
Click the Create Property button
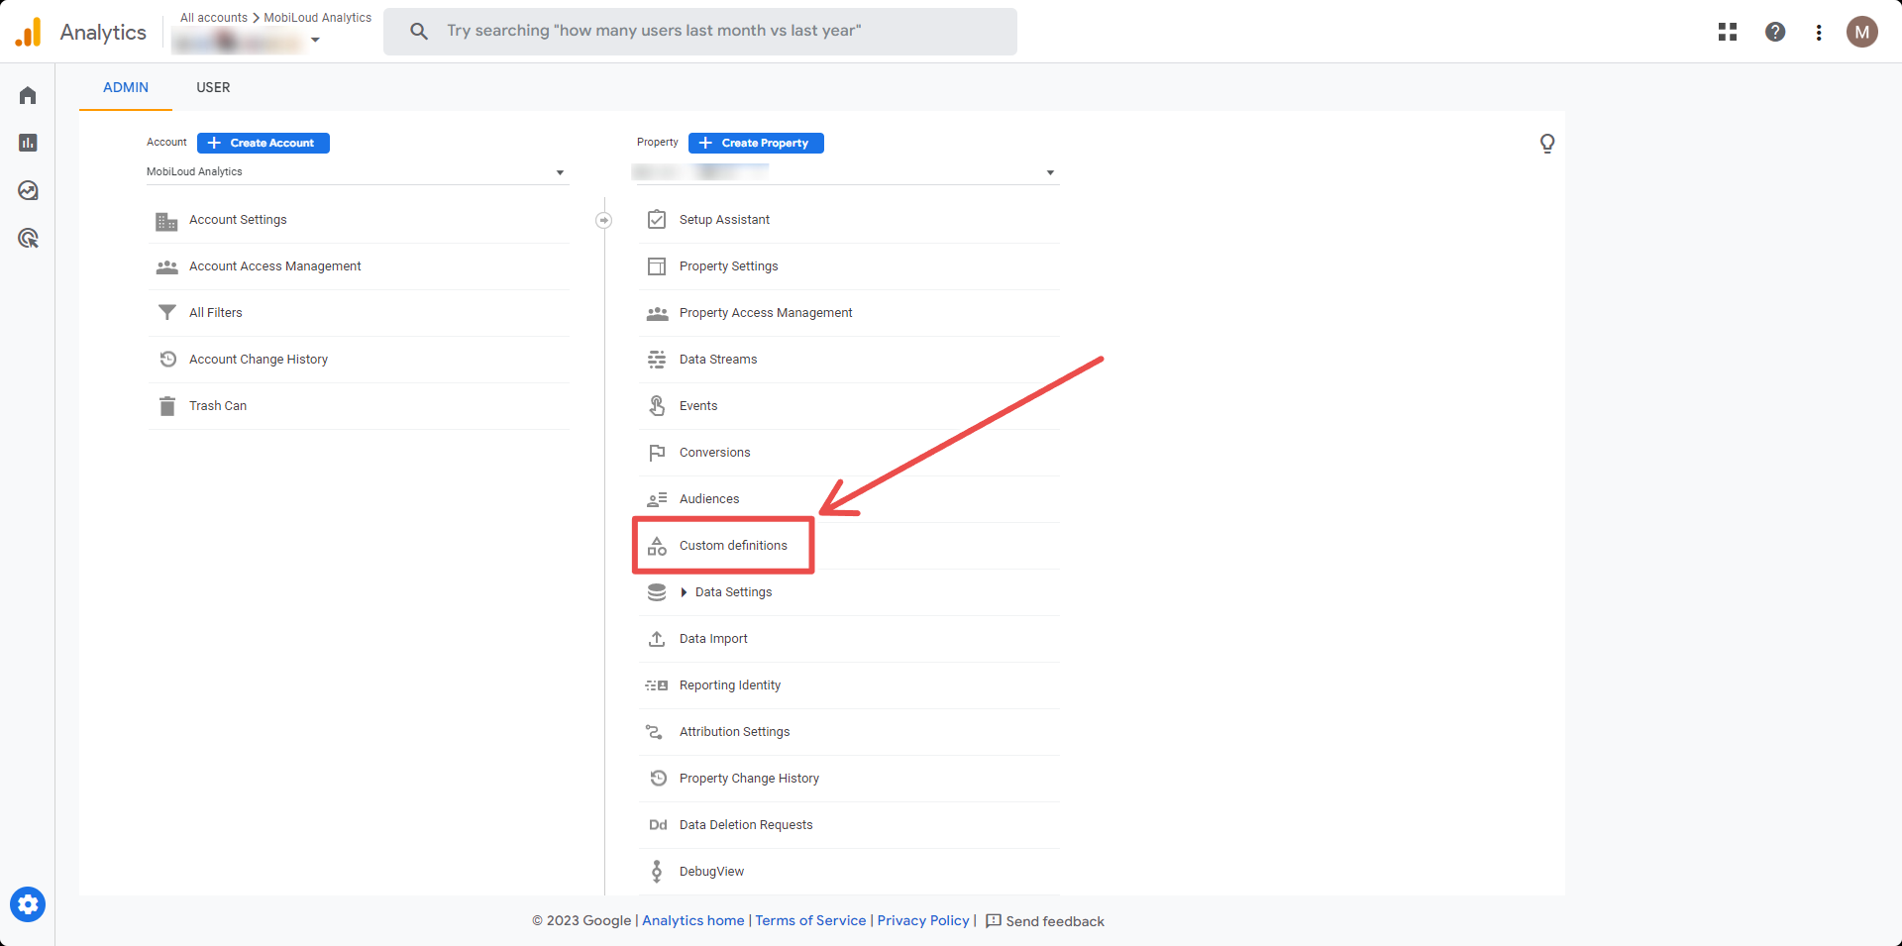tap(756, 143)
